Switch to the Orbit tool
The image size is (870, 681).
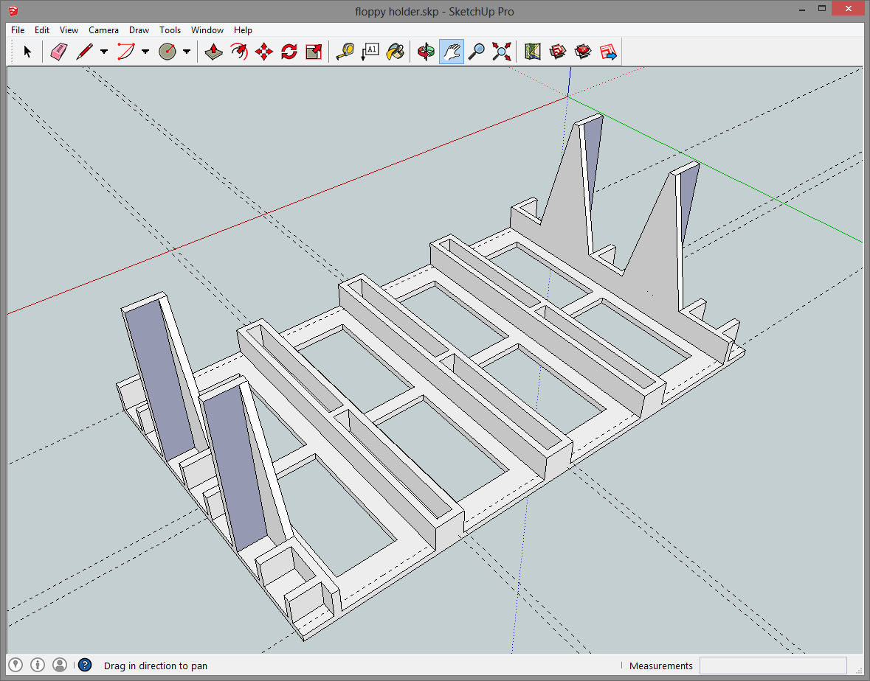426,52
